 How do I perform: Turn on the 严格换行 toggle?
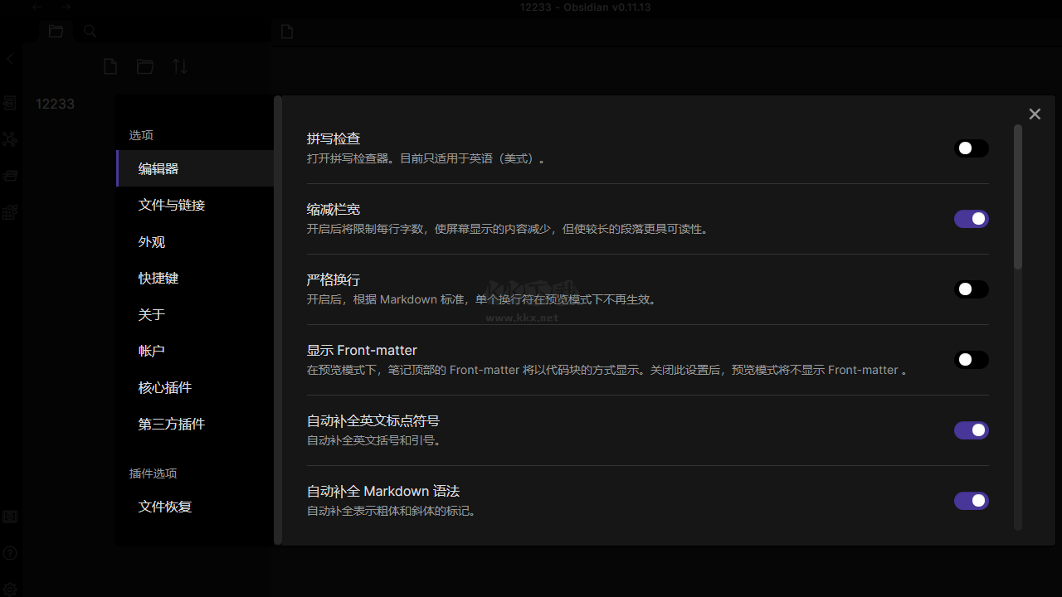[971, 289]
